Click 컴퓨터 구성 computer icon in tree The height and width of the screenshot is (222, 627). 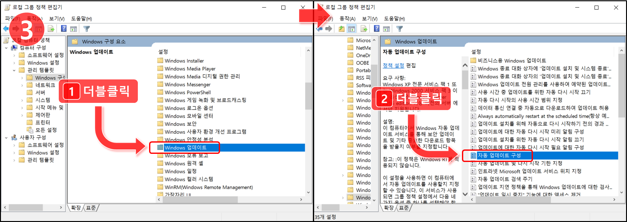[x=14, y=48]
